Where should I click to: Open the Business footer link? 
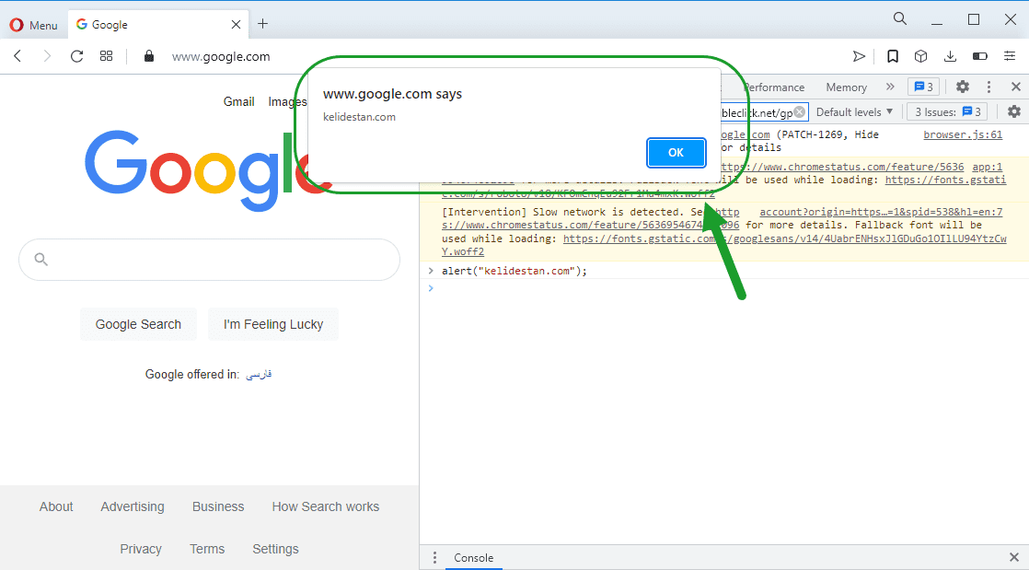pos(218,507)
